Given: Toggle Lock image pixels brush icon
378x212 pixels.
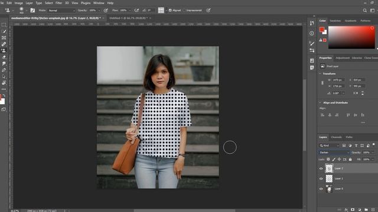Looking at the screenshot, I should click(x=334, y=160).
